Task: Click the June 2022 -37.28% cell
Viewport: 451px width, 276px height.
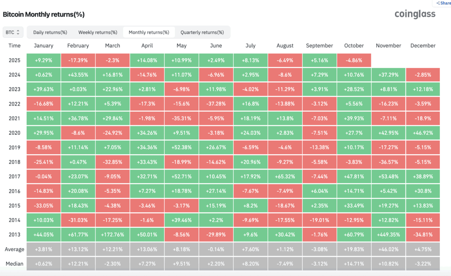Action: point(216,104)
